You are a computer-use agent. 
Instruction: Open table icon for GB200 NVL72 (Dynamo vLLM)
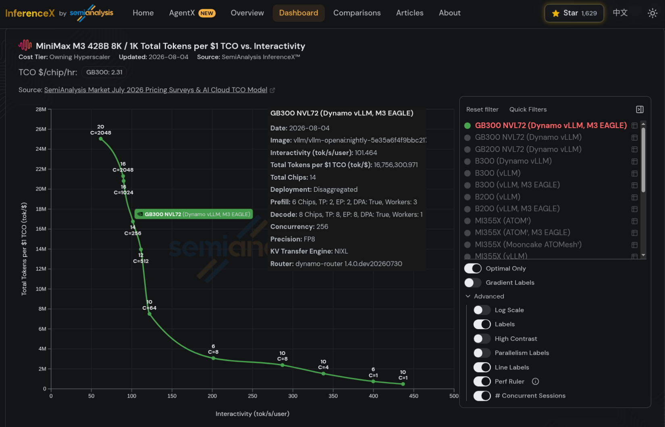point(634,149)
